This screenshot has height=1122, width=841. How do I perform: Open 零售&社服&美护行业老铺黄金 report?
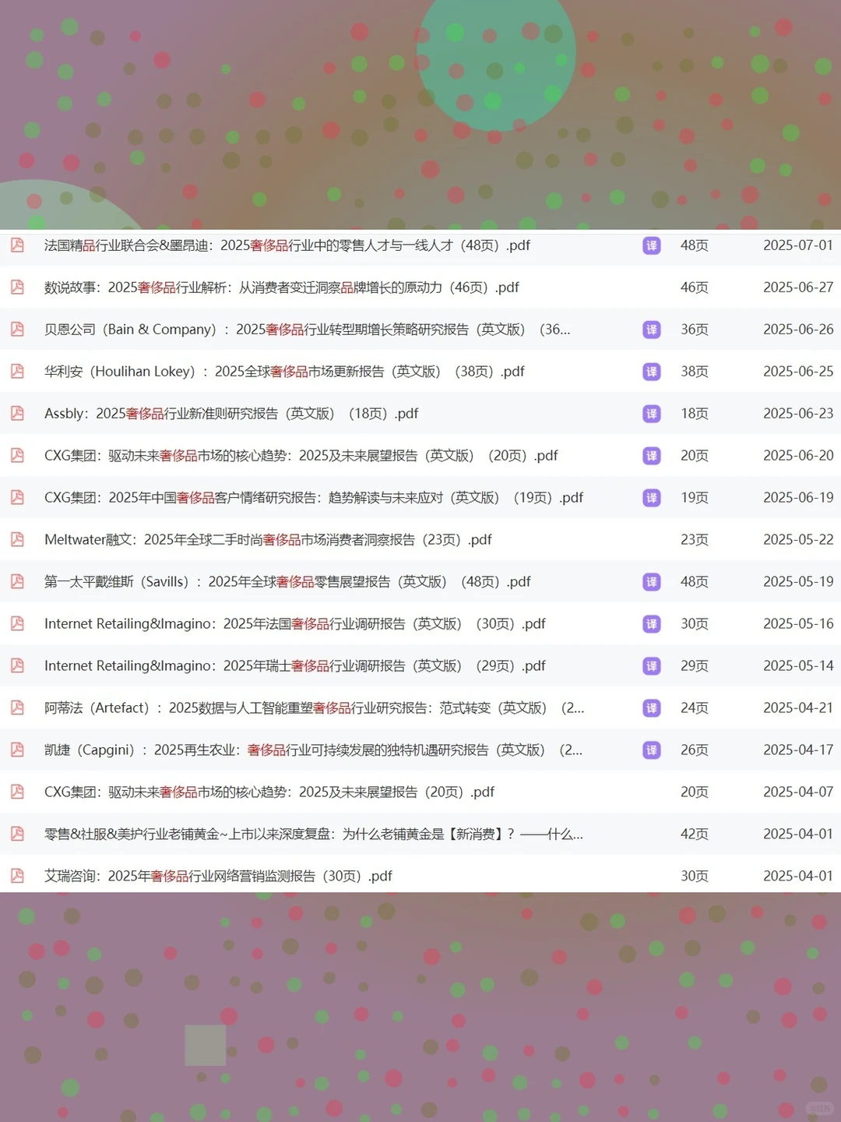tap(314, 834)
